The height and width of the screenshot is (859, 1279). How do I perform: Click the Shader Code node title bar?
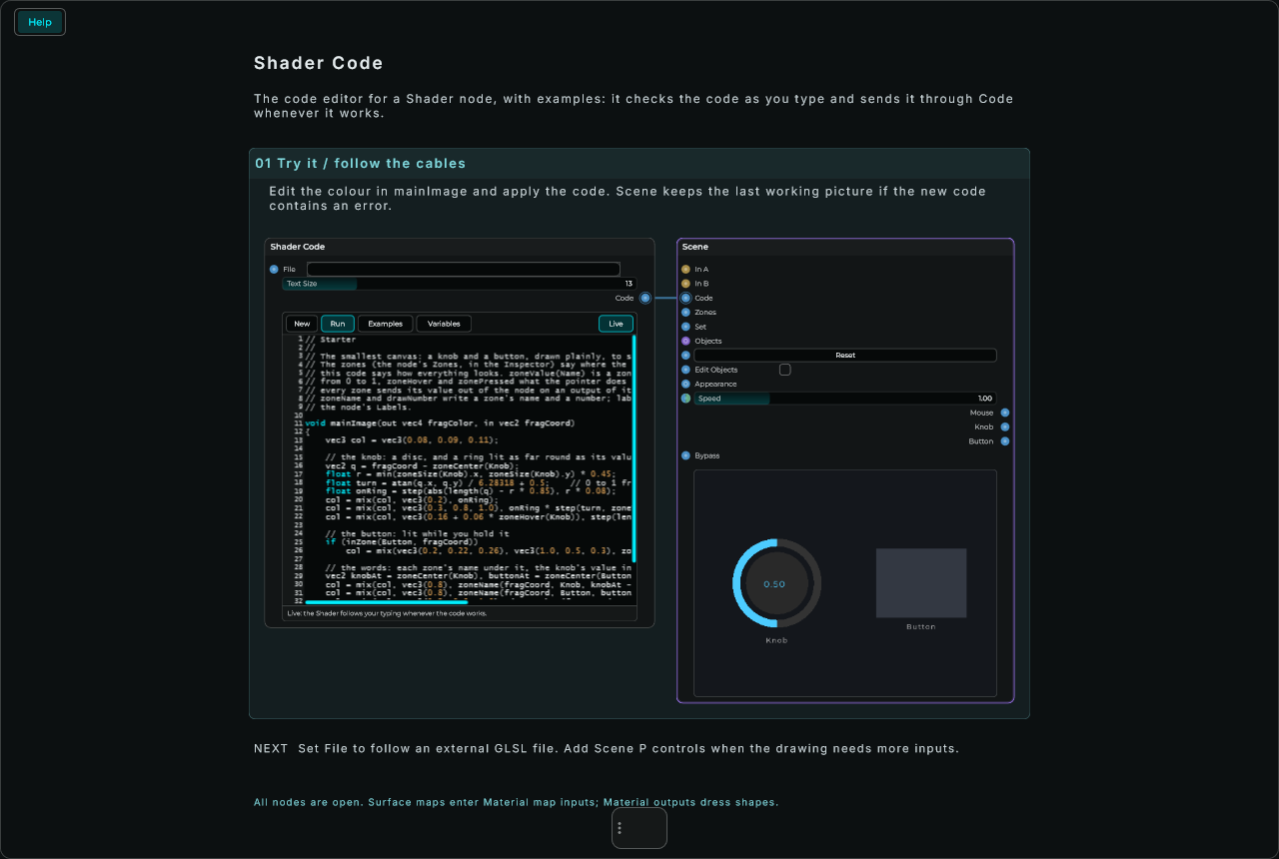coord(460,247)
